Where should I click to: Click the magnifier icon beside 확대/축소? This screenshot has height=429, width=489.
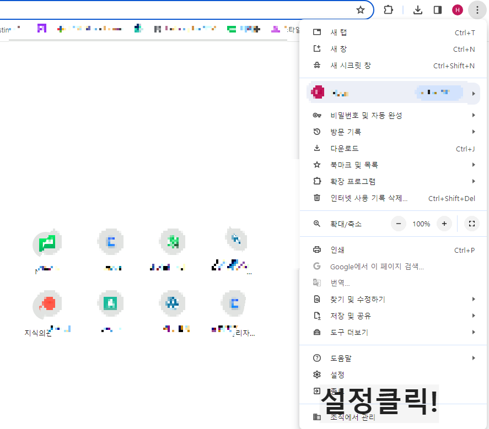coord(317,224)
